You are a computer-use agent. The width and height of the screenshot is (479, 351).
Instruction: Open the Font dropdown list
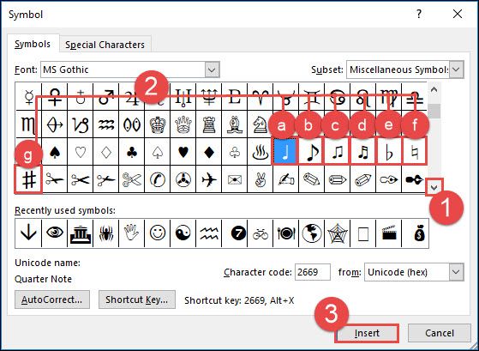[212, 70]
